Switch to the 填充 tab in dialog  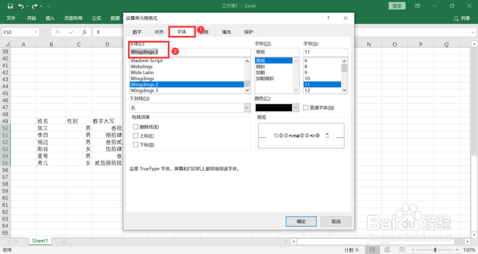pos(226,32)
